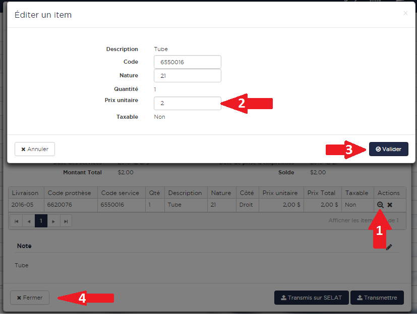The width and height of the screenshot is (417, 335).
Task: Click into the Nature field
Action: coord(187,76)
